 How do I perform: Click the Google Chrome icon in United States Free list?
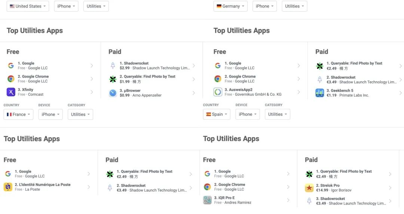coord(11,79)
